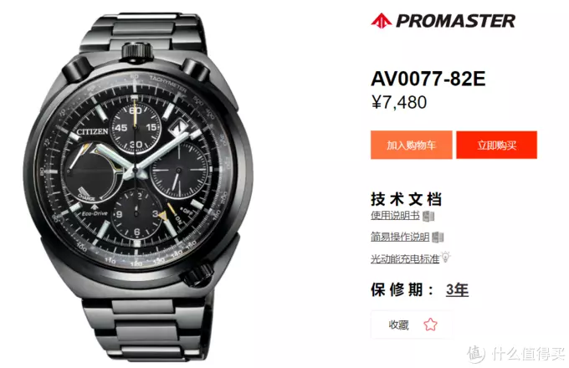Click the 技术文档 section heading
The height and width of the screenshot is (368, 569).
coord(406,199)
